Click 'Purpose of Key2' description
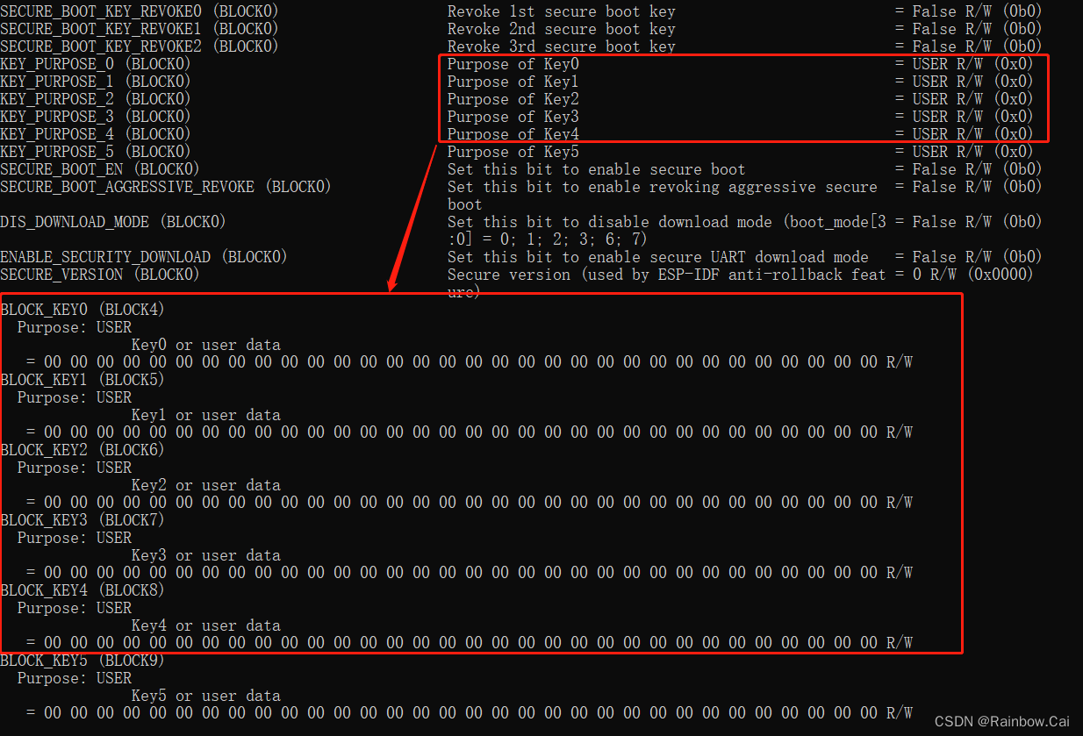Viewport: 1083px width, 736px height. click(x=513, y=99)
